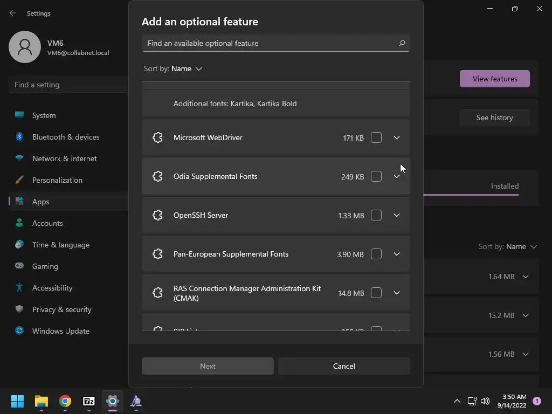
Task: Click the search magnifier icon in feature search
Action: tap(402, 43)
